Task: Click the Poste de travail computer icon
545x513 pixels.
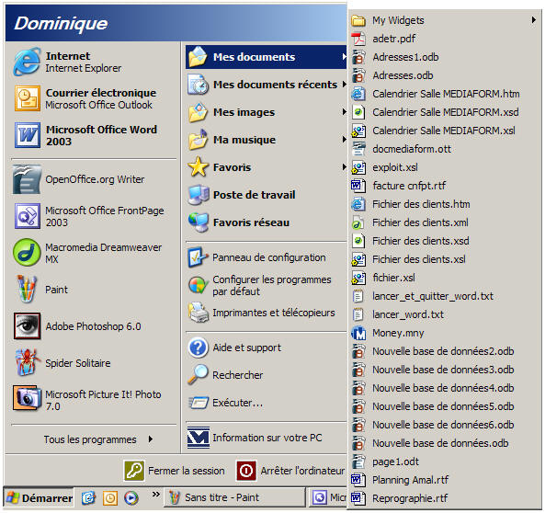Action: [x=199, y=195]
